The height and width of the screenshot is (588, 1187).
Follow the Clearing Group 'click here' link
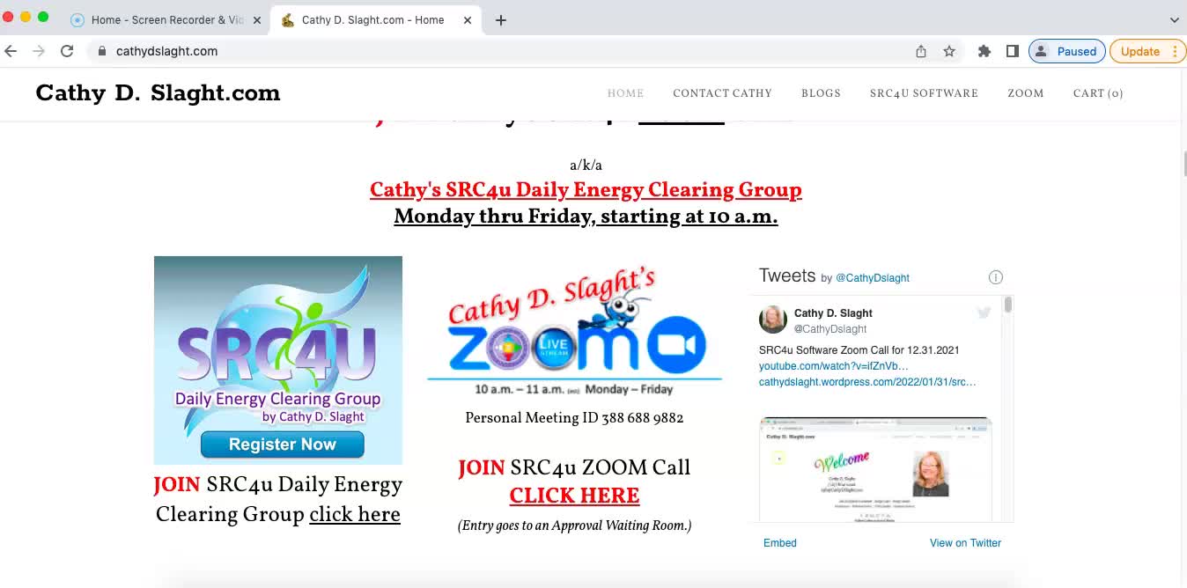pos(355,514)
